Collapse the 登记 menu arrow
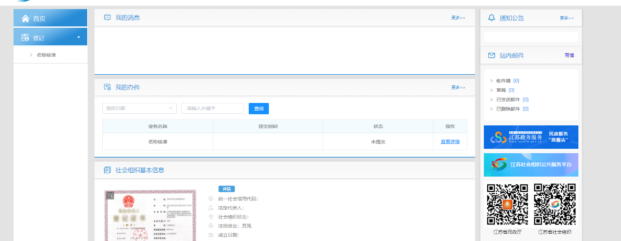Screen dimensions: 621x241 pyautogui.click(x=79, y=37)
